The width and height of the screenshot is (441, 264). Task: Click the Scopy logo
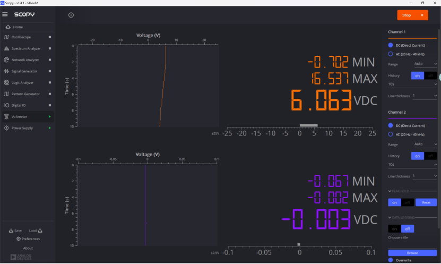[24, 14]
